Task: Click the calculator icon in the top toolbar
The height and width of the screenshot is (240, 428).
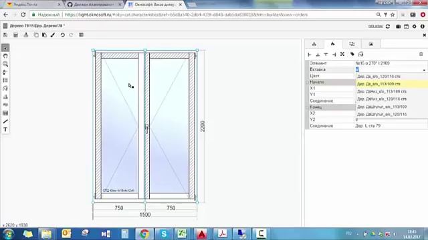Action: [15, 35]
